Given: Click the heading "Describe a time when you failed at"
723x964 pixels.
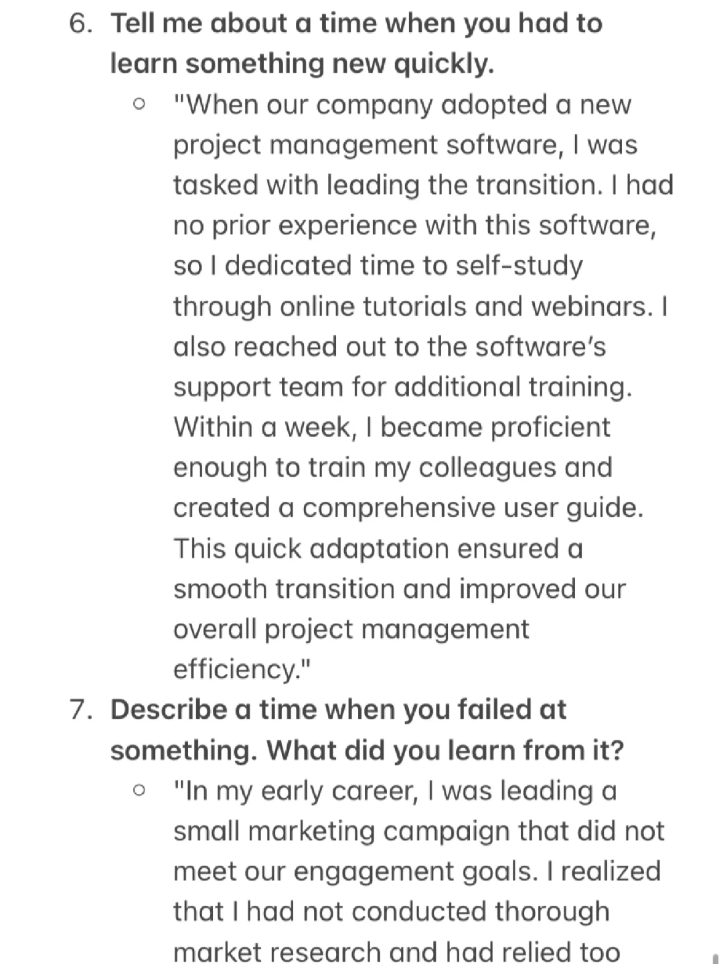Looking at the screenshot, I should click(x=338, y=710).
